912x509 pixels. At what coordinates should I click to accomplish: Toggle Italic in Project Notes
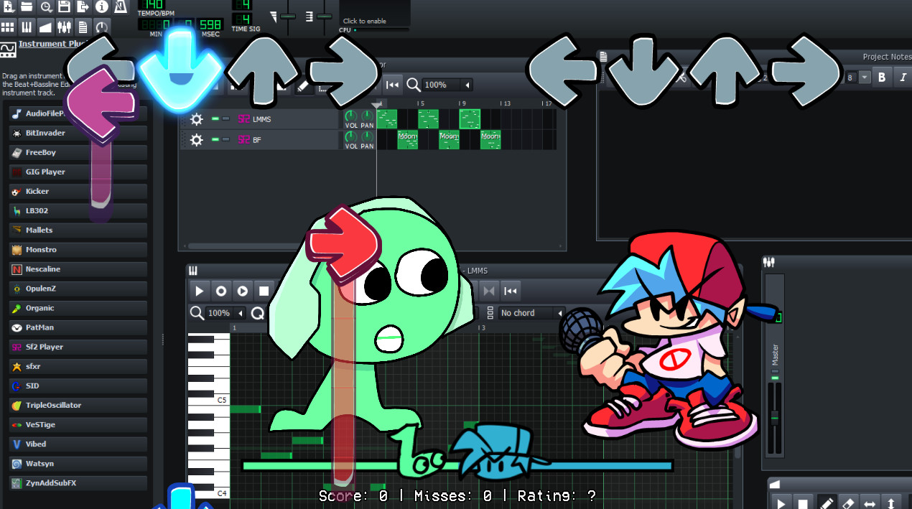(x=903, y=77)
